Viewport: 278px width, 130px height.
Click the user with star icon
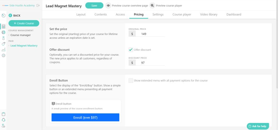(x=4, y=126)
